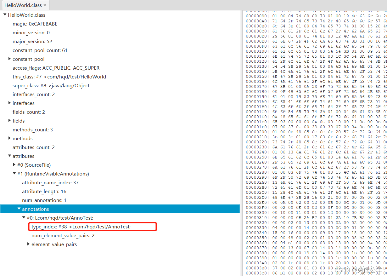Click hex offset 00000090 line
Screen dimensions: 387x276
(316, 16)
